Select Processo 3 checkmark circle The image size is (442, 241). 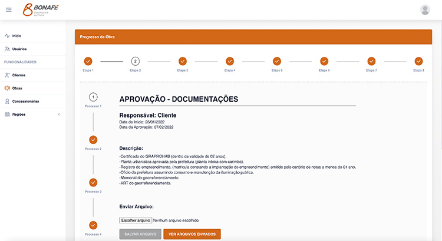tap(93, 182)
